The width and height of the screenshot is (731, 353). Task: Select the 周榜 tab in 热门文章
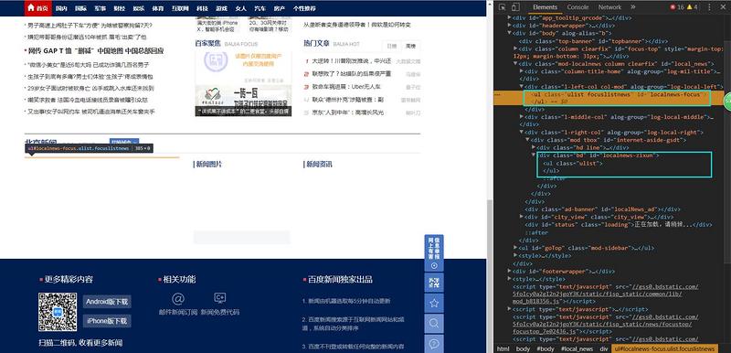410,46
